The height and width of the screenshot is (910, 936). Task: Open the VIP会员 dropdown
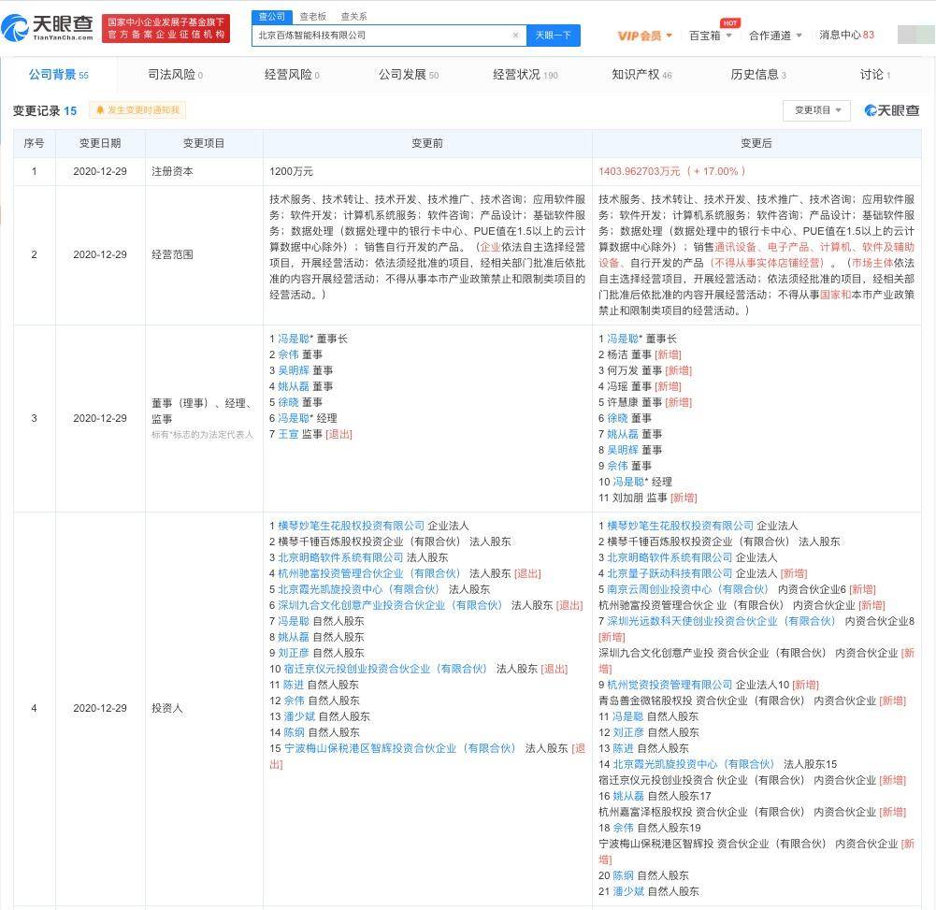pyautogui.click(x=644, y=36)
